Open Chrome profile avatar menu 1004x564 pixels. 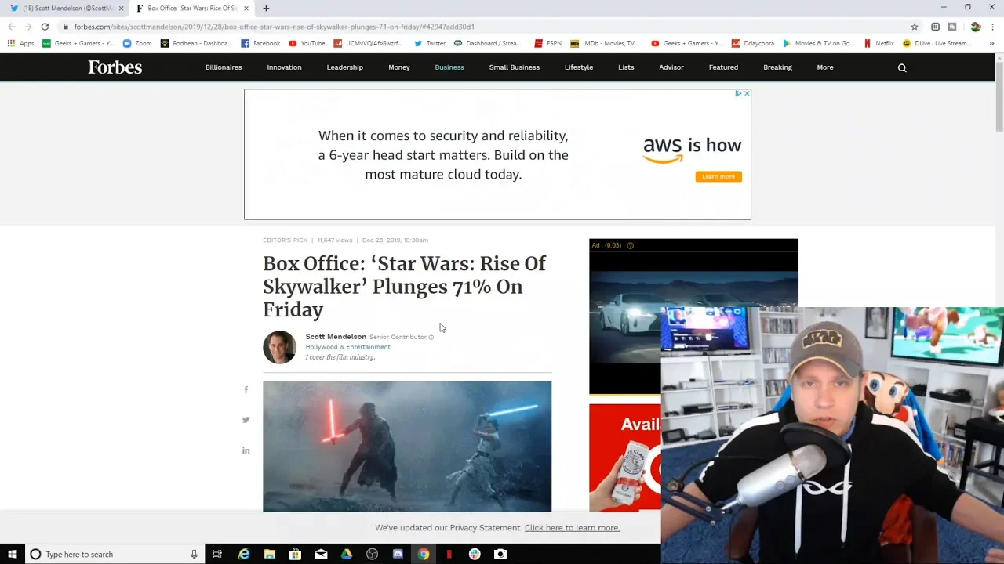click(975, 27)
